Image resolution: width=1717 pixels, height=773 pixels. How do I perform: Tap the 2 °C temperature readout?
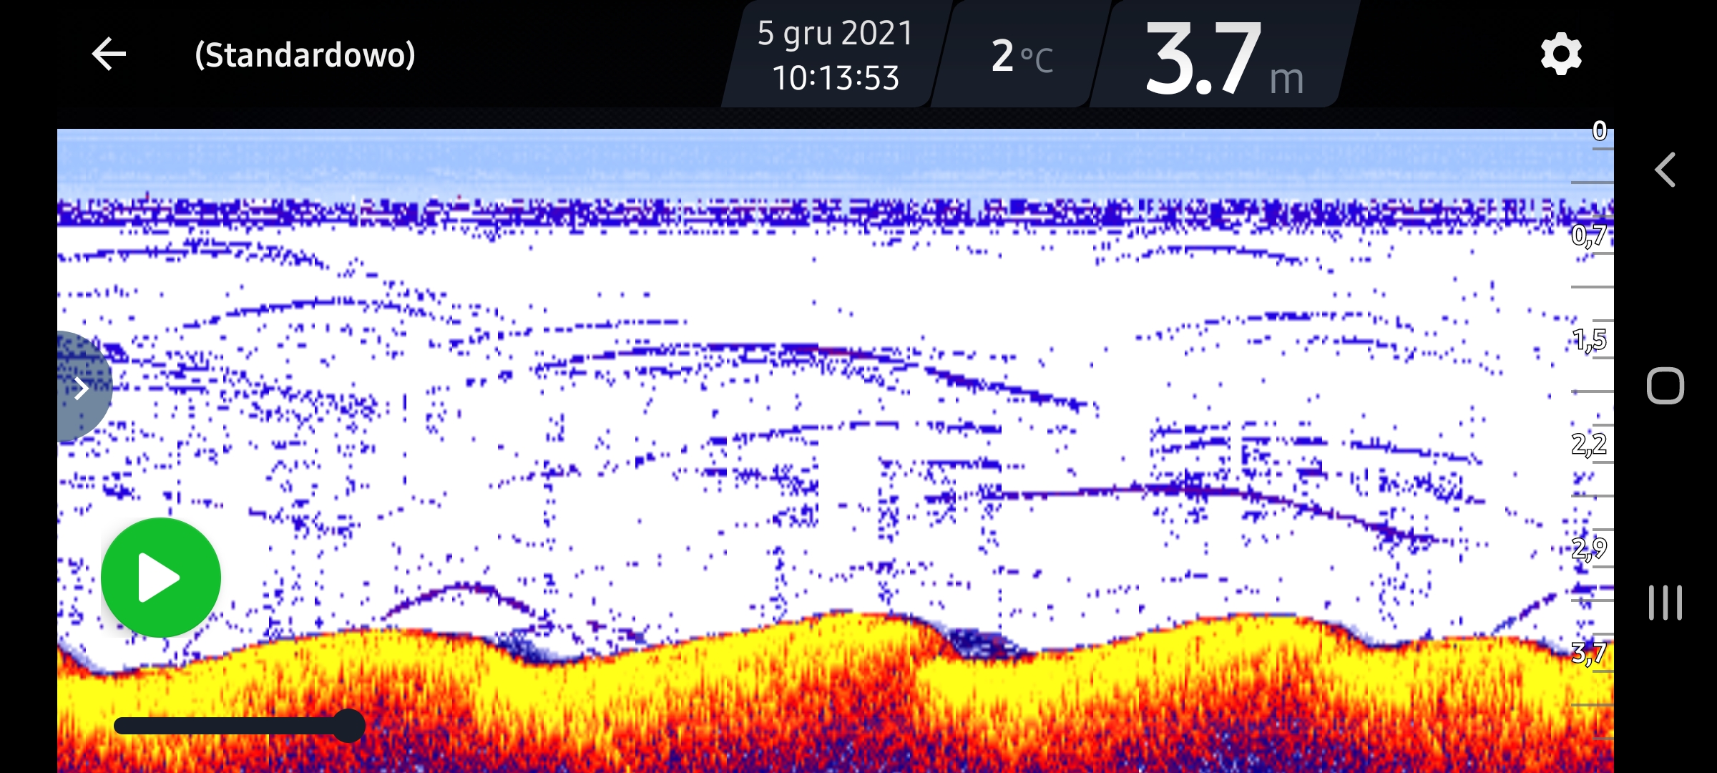pyautogui.click(x=1021, y=56)
